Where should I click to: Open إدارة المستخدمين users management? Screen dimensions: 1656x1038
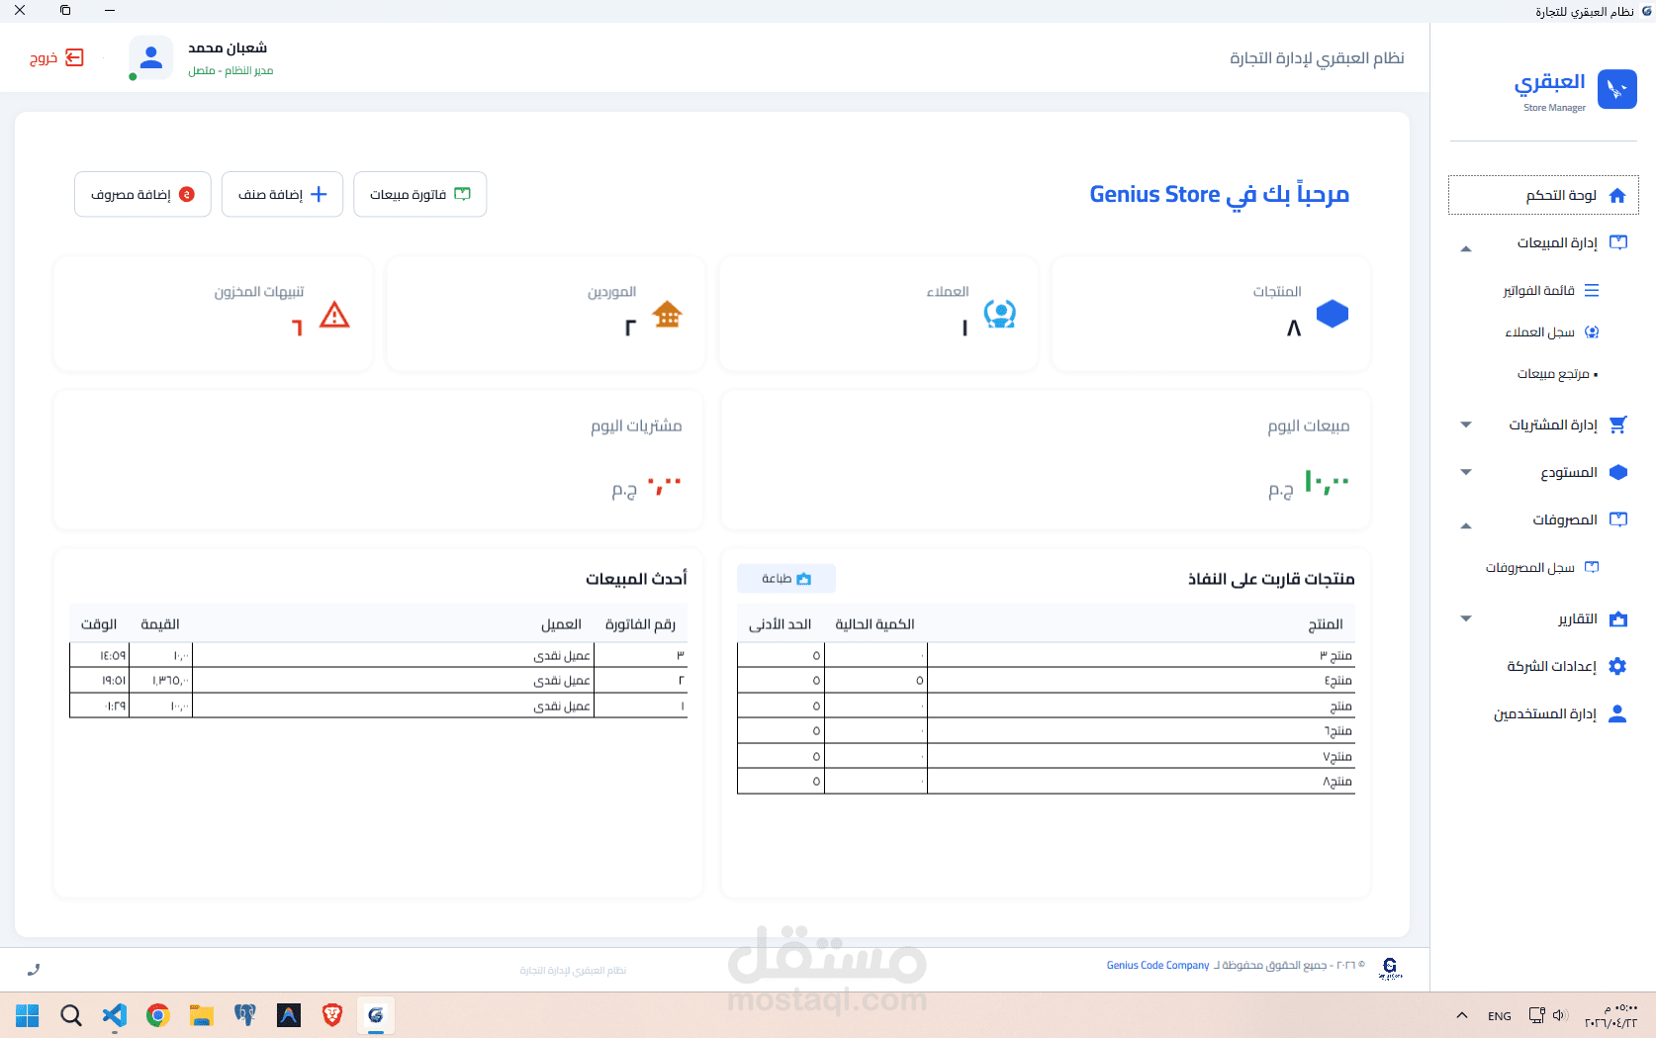pyautogui.click(x=1544, y=713)
